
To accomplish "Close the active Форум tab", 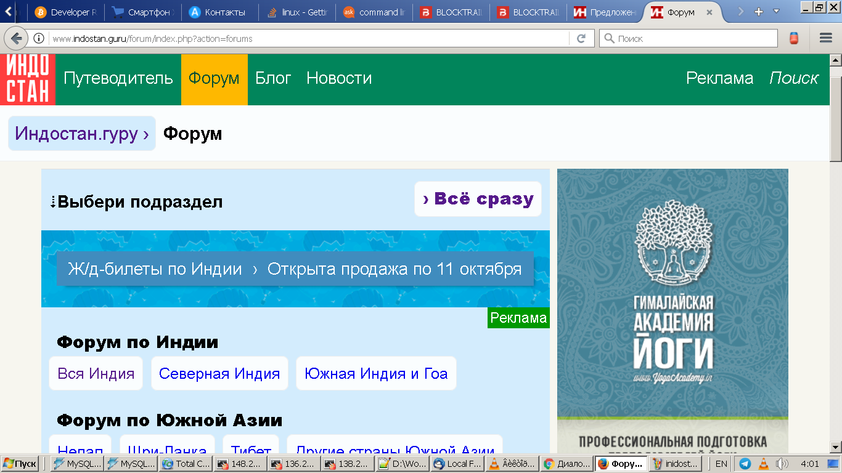I will pyautogui.click(x=709, y=12).
